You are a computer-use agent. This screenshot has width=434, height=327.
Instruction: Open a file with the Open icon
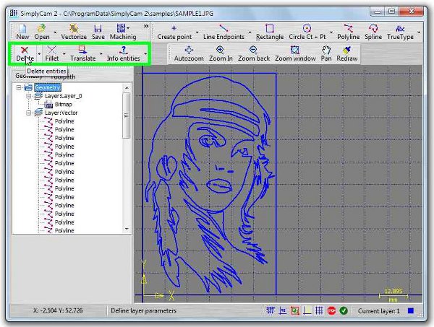coord(42,32)
